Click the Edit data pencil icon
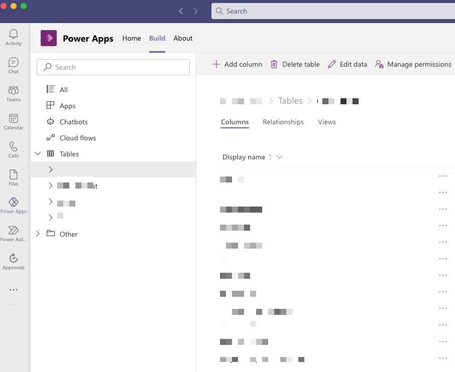This screenshot has height=372, width=455. coord(331,64)
